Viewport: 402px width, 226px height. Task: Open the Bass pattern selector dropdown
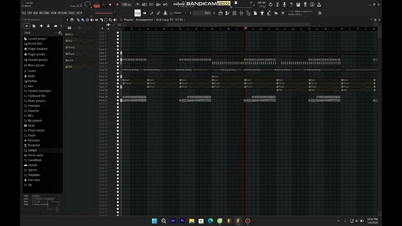[x=203, y=13]
